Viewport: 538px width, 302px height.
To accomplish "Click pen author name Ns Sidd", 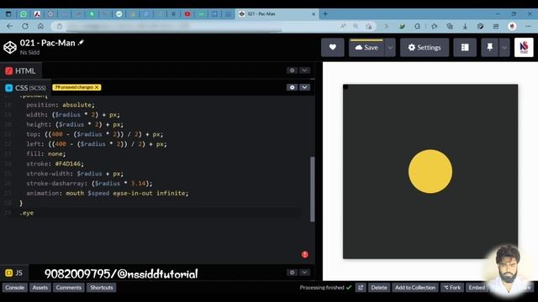I will 29,52.
